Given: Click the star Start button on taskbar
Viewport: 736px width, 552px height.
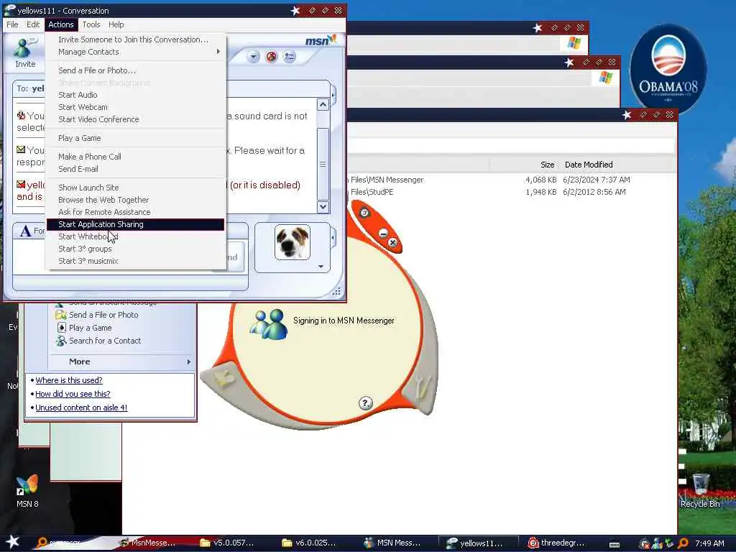Looking at the screenshot, I should tap(12, 542).
